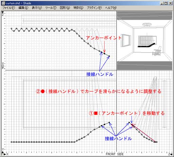Select the ceiling light in perspective view

[x=147, y=24]
